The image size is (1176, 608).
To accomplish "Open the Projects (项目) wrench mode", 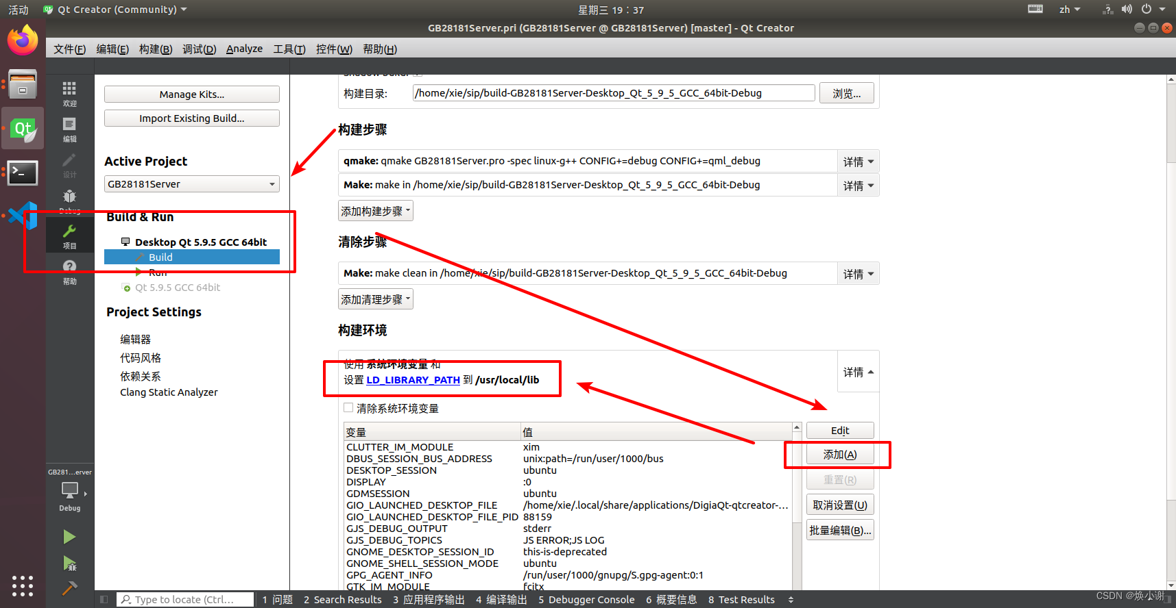I will pos(69,236).
